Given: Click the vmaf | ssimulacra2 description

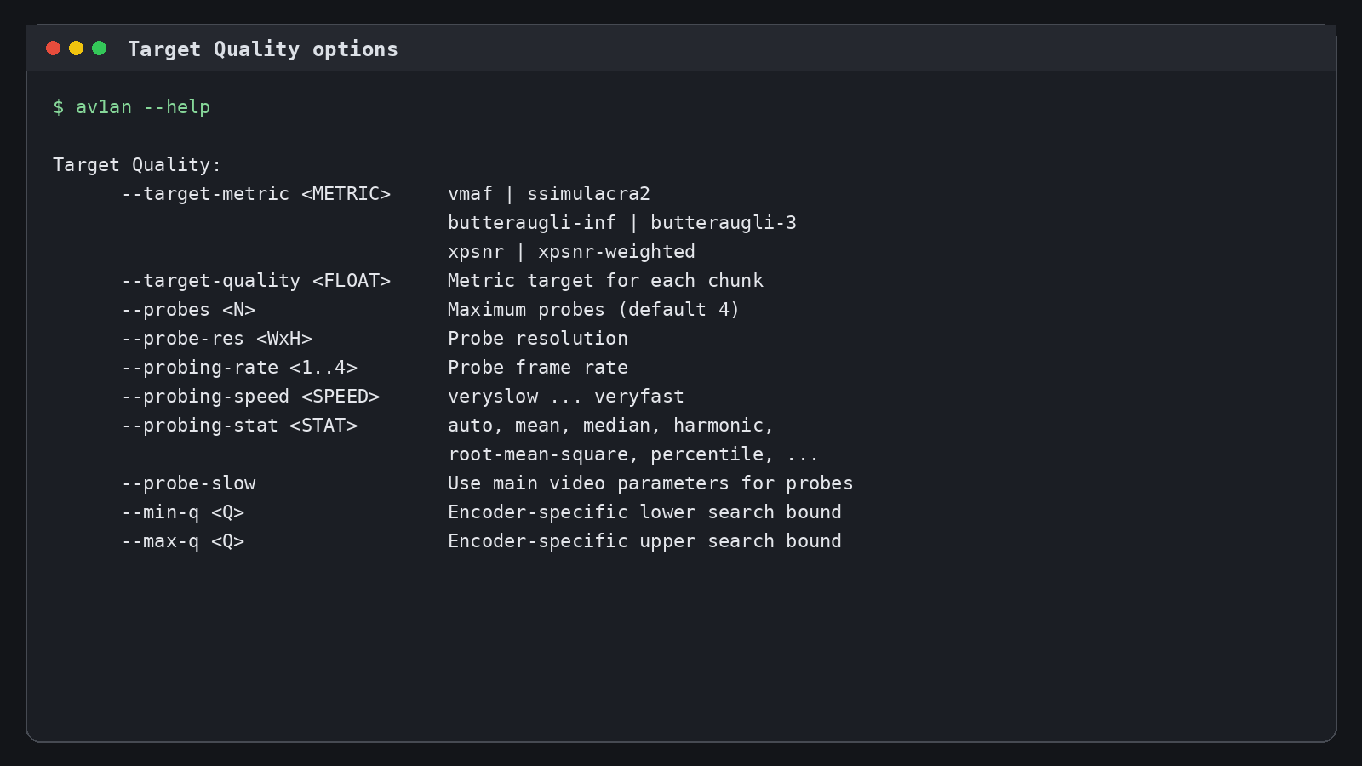Looking at the screenshot, I should coord(549,194).
